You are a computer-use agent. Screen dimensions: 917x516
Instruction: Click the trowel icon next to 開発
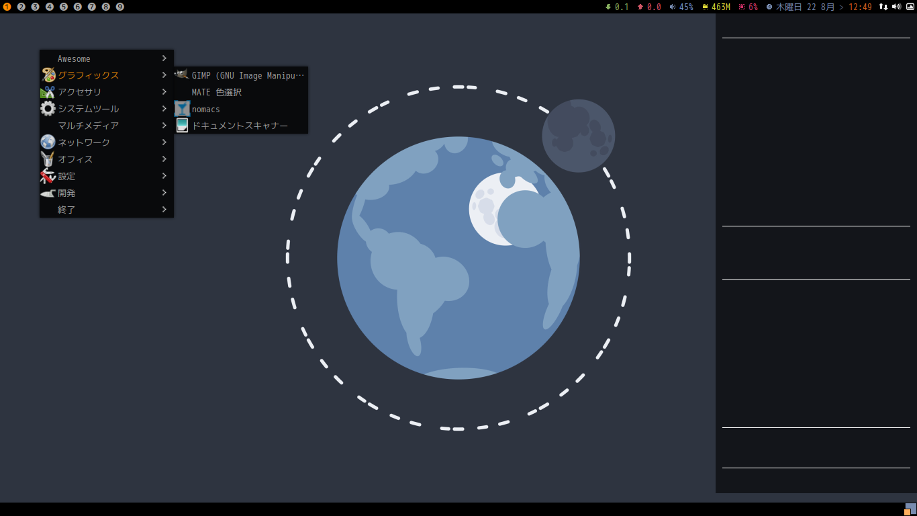[48, 193]
